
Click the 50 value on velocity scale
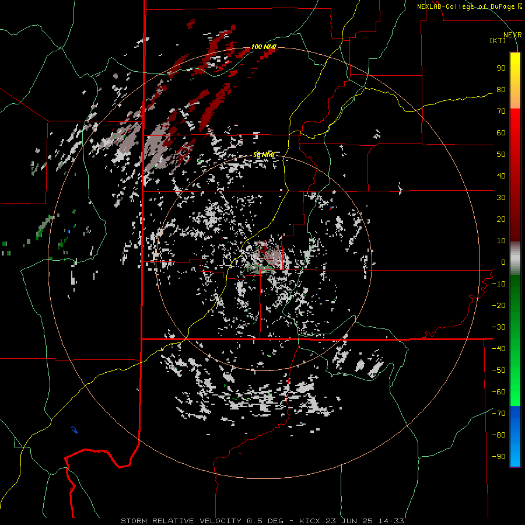coord(501,155)
